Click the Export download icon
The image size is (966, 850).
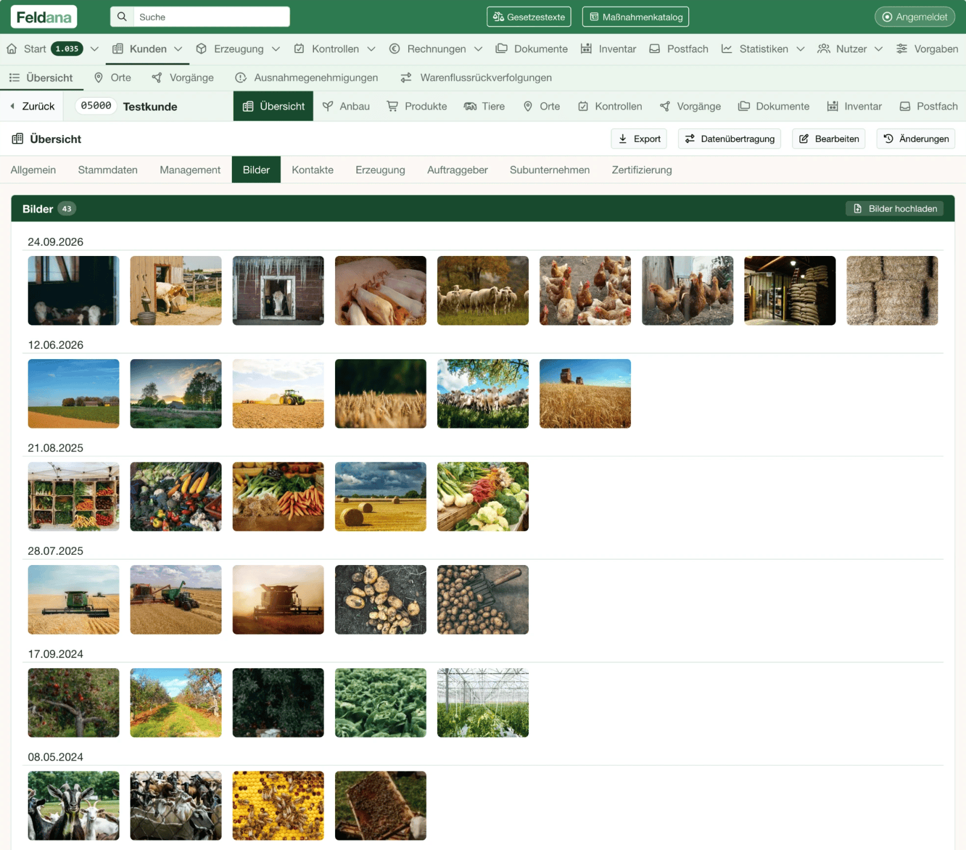click(623, 139)
